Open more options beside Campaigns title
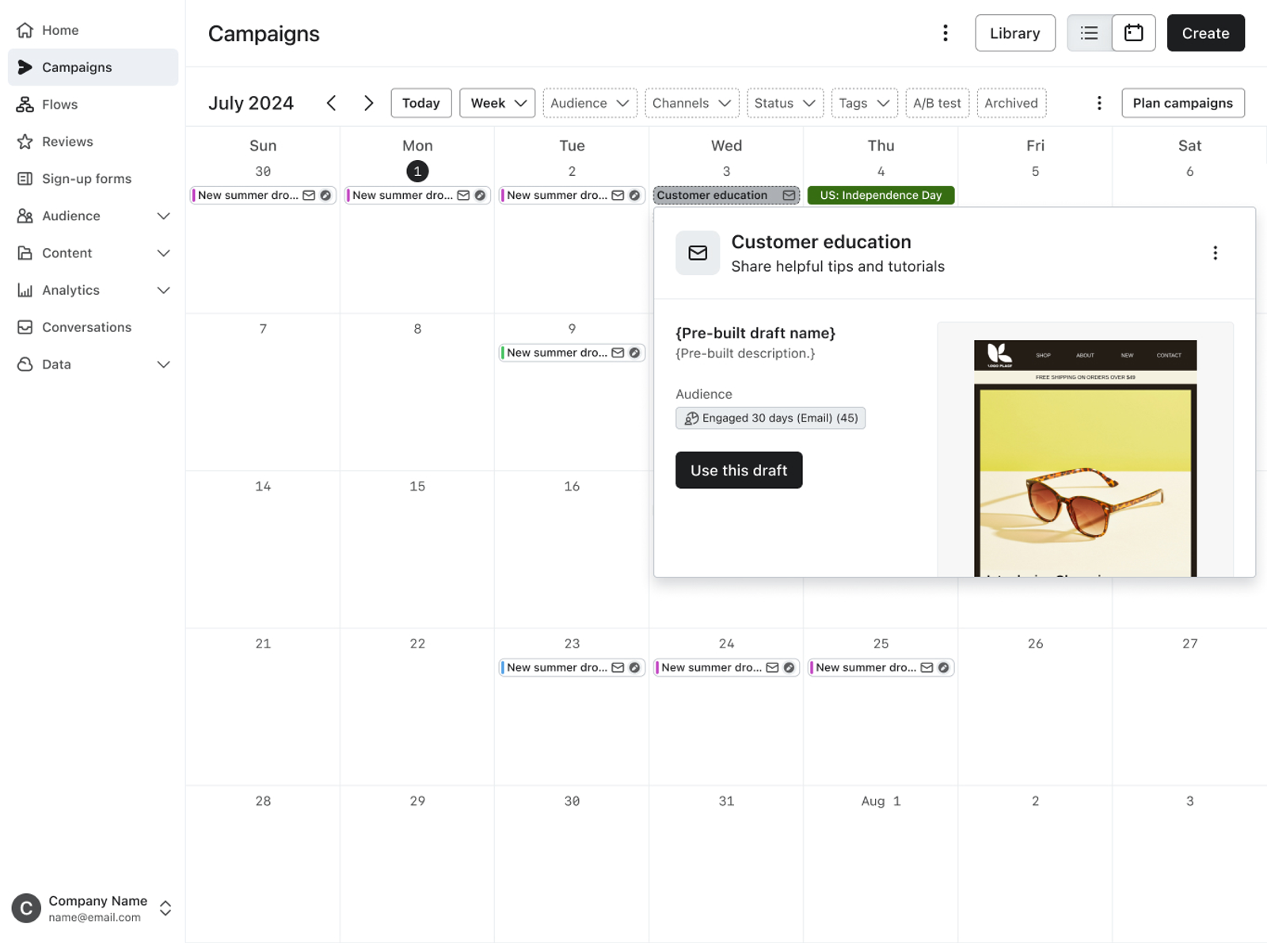This screenshot has height=943, width=1267. [945, 33]
